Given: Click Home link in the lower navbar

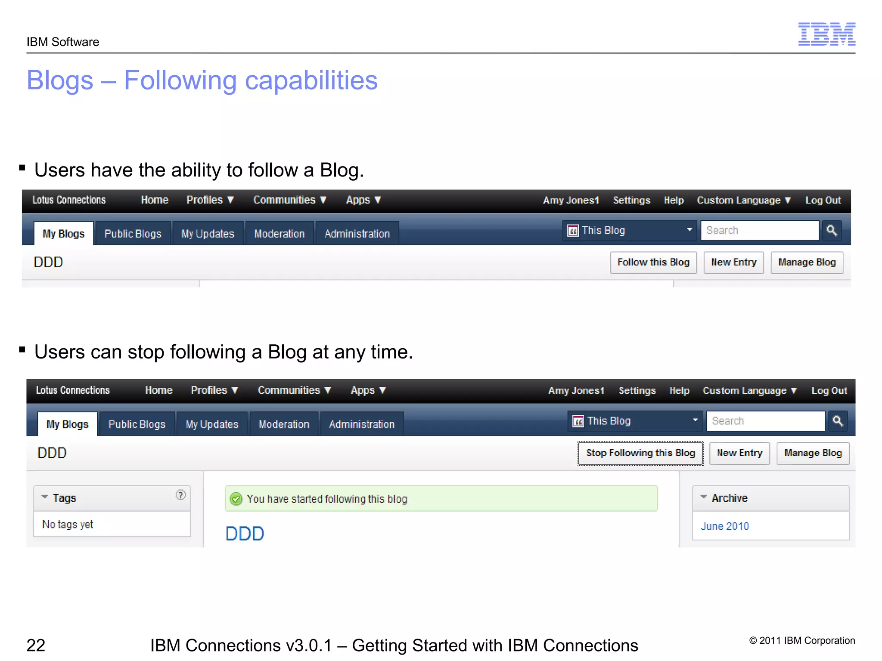Looking at the screenshot, I should pos(158,390).
